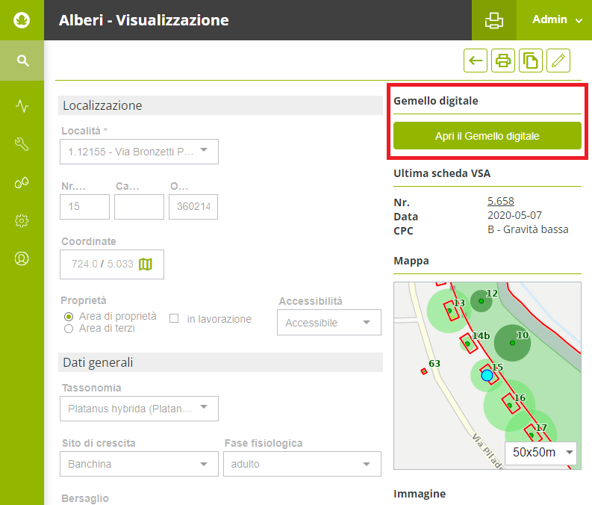Expand the Accessibilità dropdown
The image size is (592, 505).
328,323
